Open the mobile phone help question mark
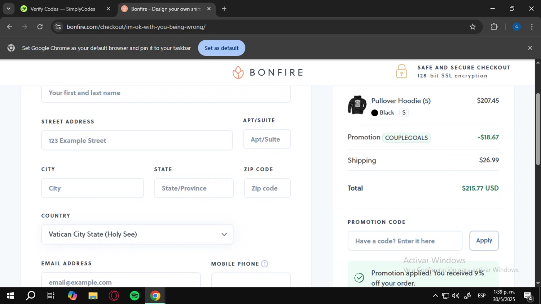 click(264, 264)
